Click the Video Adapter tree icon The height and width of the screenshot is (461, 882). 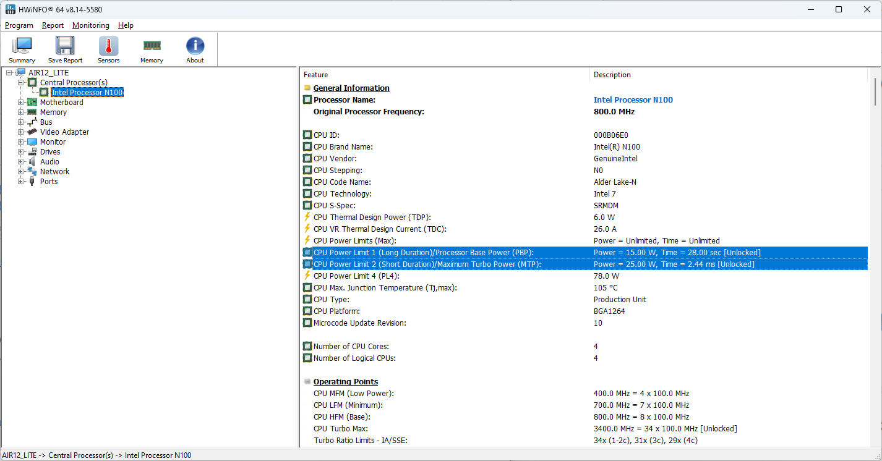pyautogui.click(x=32, y=132)
